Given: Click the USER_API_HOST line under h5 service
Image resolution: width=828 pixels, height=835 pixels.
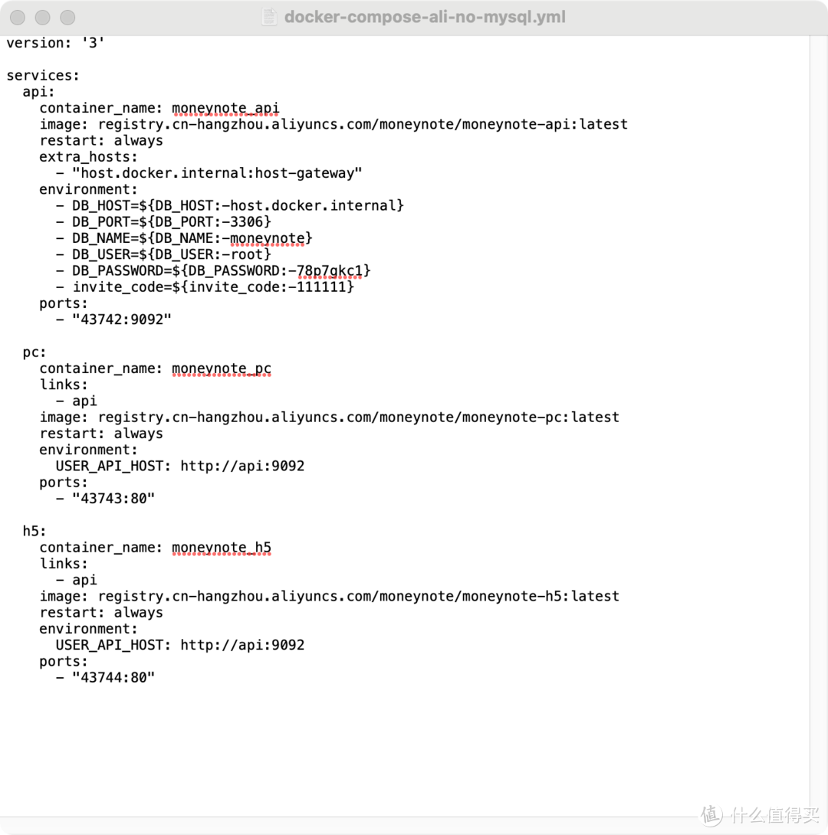Looking at the screenshot, I should point(180,645).
